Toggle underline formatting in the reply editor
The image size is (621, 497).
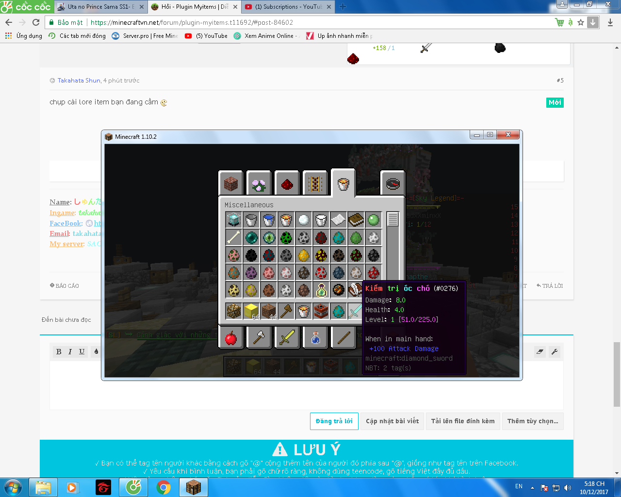(x=82, y=352)
